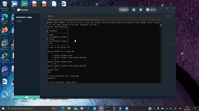
Task: Click the help question mark tray icon
Action: tap(150, 109)
